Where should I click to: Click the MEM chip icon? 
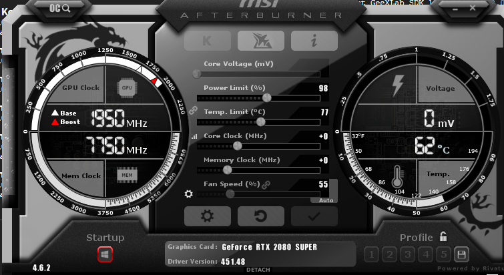tap(127, 175)
